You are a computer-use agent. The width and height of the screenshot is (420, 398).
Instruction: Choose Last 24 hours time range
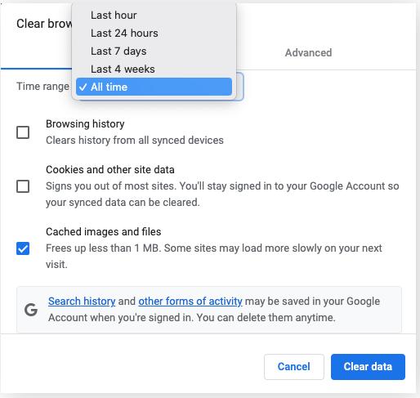[154, 34]
